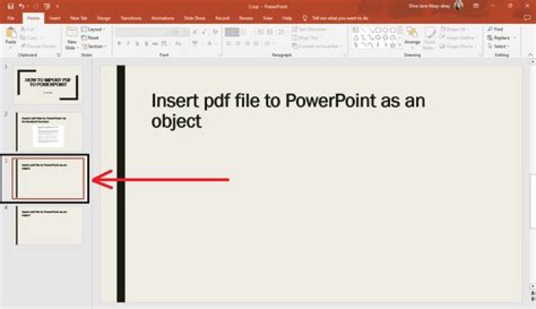Viewport: 536px width, 309px height.
Task: Select the star shape in shapes gallery
Action: (393, 45)
